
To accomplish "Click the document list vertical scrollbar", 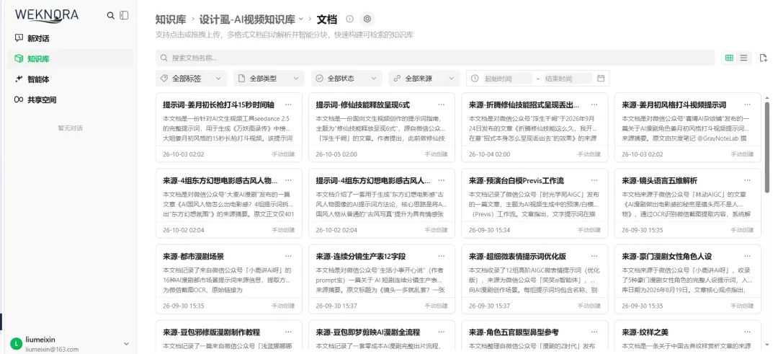I will [x=768, y=148].
